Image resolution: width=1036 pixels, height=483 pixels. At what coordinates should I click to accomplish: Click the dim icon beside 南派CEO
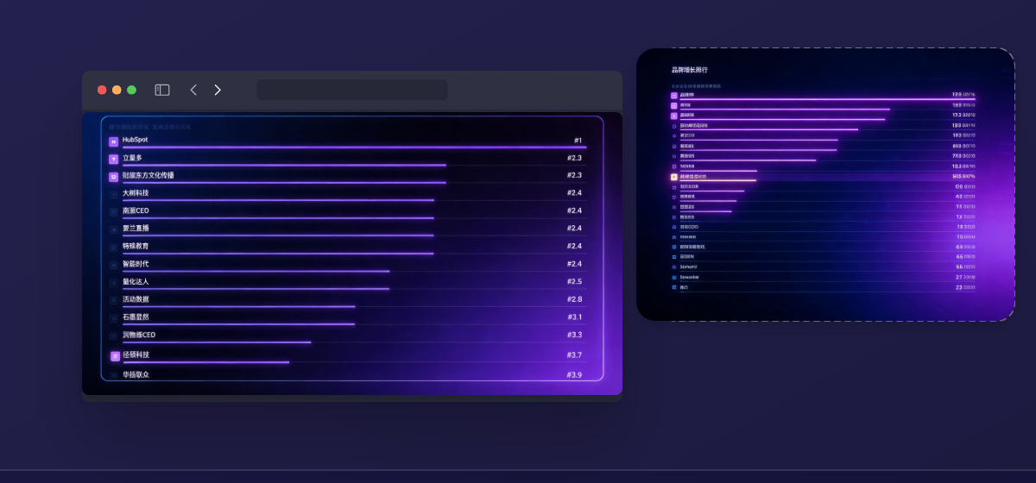113,211
